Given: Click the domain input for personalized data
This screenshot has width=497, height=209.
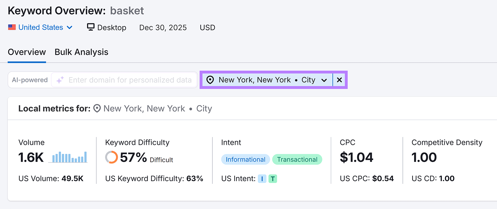Looking at the screenshot, I should tap(130, 80).
